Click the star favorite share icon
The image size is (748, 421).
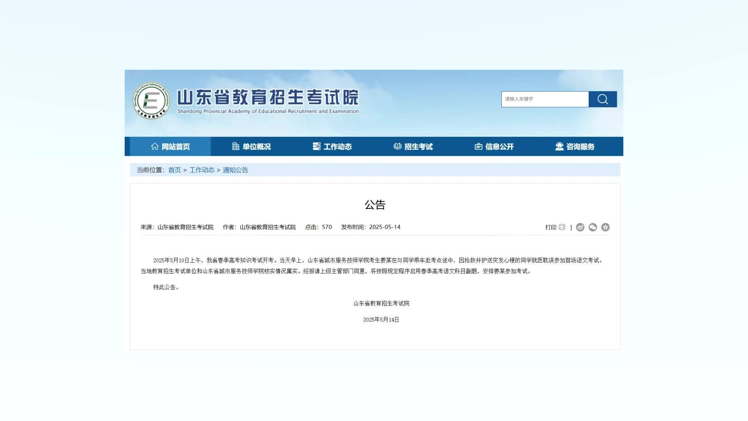point(606,227)
